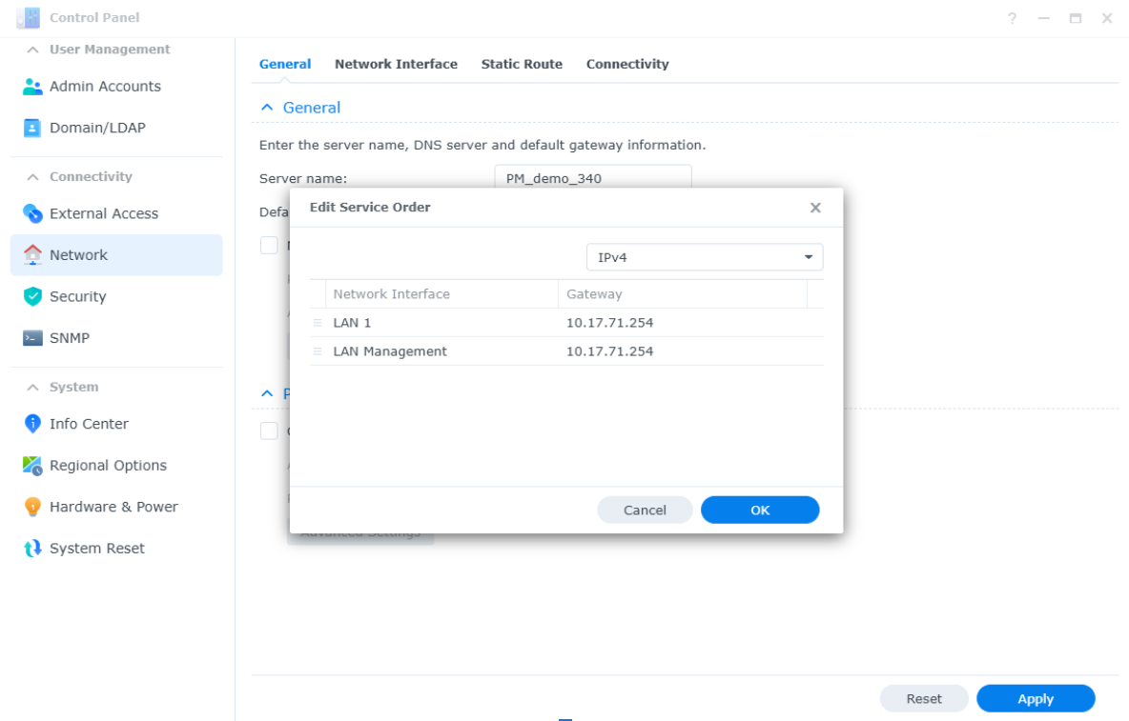The image size is (1129, 721).
Task: Click the External Access icon
Action: (32, 213)
